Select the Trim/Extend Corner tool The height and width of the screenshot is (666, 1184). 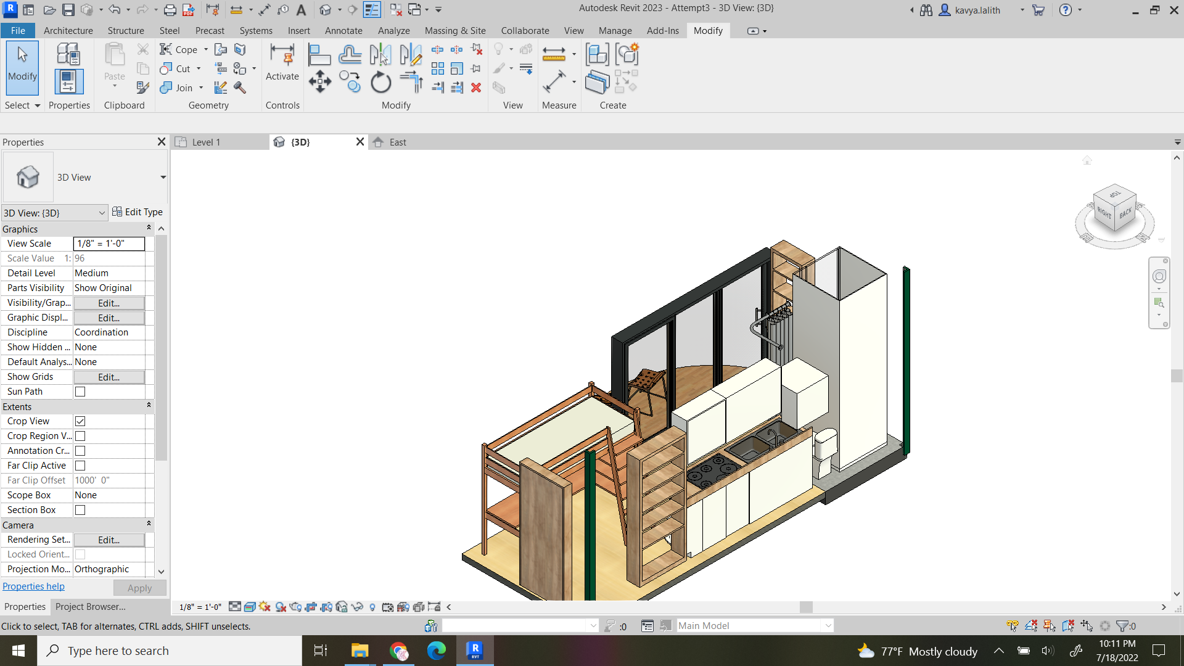click(x=411, y=81)
